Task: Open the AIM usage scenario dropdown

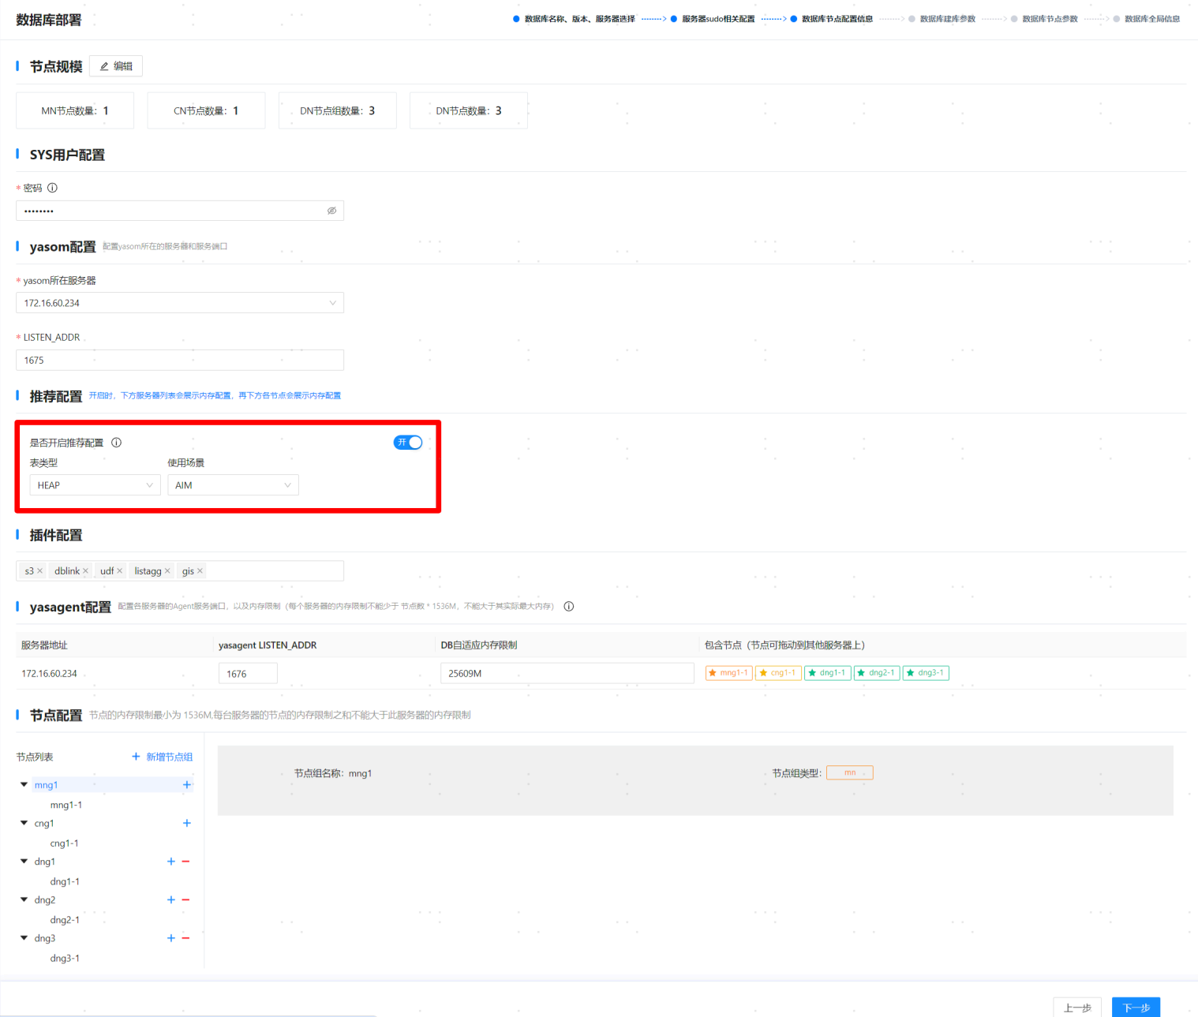Action: pos(233,485)
